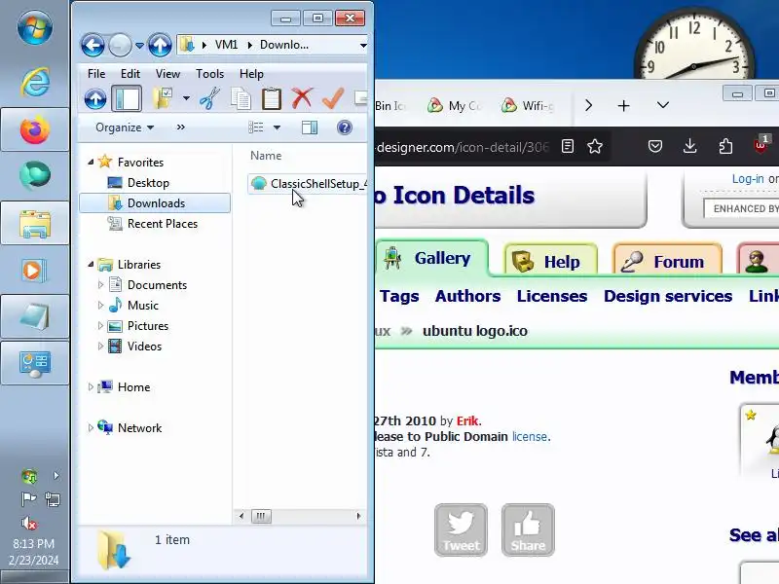Open the Classic Shell icon in the taskbar
Image resolution: width=779 pixels, height=584 pixels.
pyautogui.click(x=34, y=175)
